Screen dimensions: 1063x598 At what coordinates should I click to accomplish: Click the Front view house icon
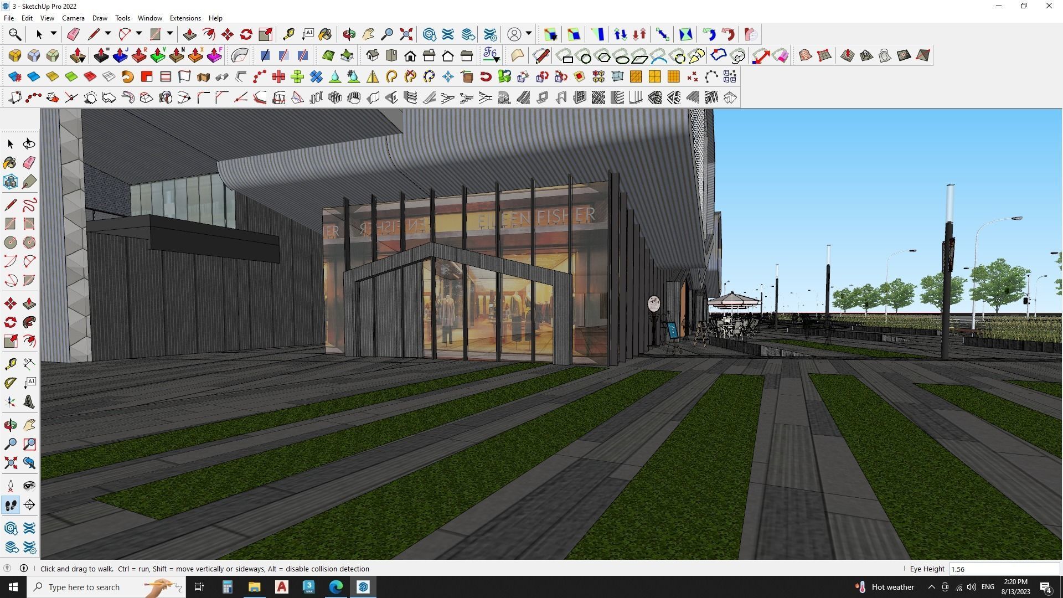[410, 55]
